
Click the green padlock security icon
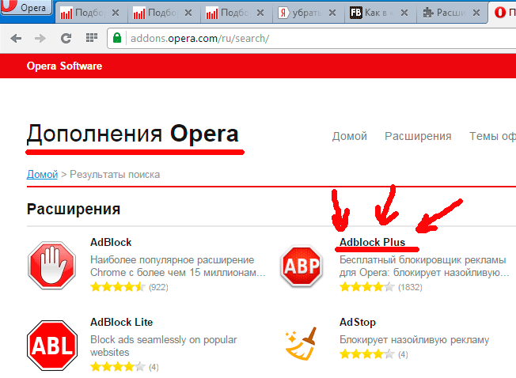click(117, 38)
